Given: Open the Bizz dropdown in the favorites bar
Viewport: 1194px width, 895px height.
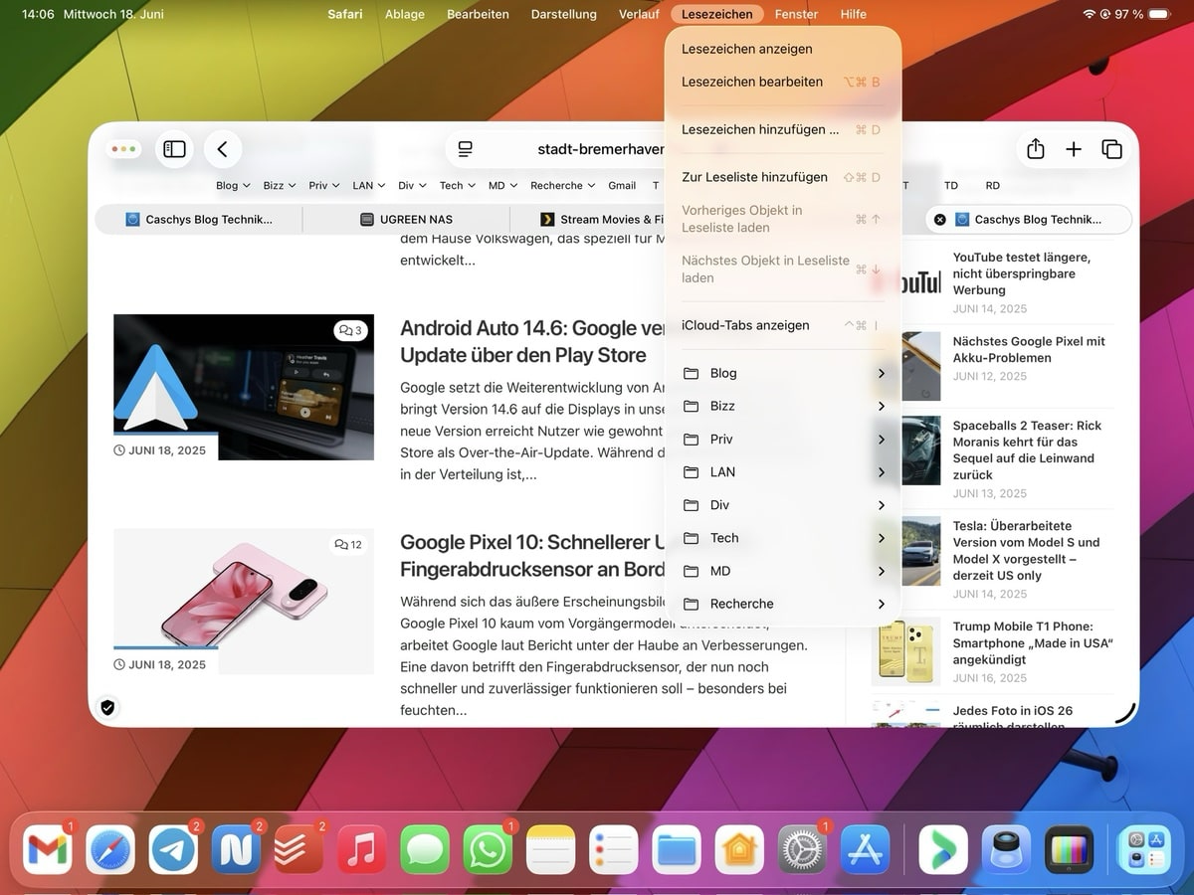Looking at the screenshot, I should [281, 186].
